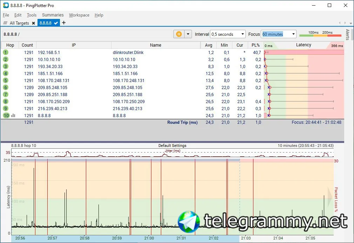Screen dimensions: 354x243
Task: Click the Jitter (ms) graph strip
Action: [172, 153]
